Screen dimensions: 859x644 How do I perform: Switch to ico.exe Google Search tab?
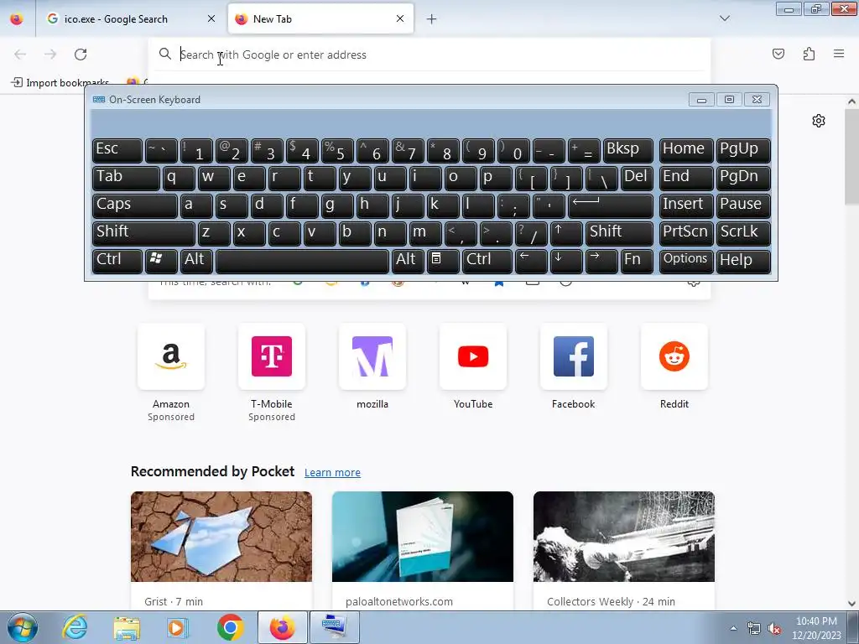[x=130, y=19]
